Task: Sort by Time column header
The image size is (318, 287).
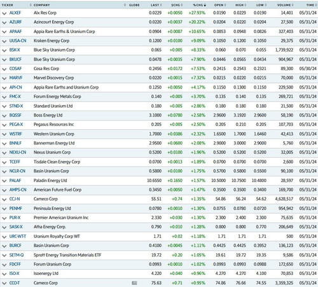Action: pyautogui.click(x=311, y=5)
